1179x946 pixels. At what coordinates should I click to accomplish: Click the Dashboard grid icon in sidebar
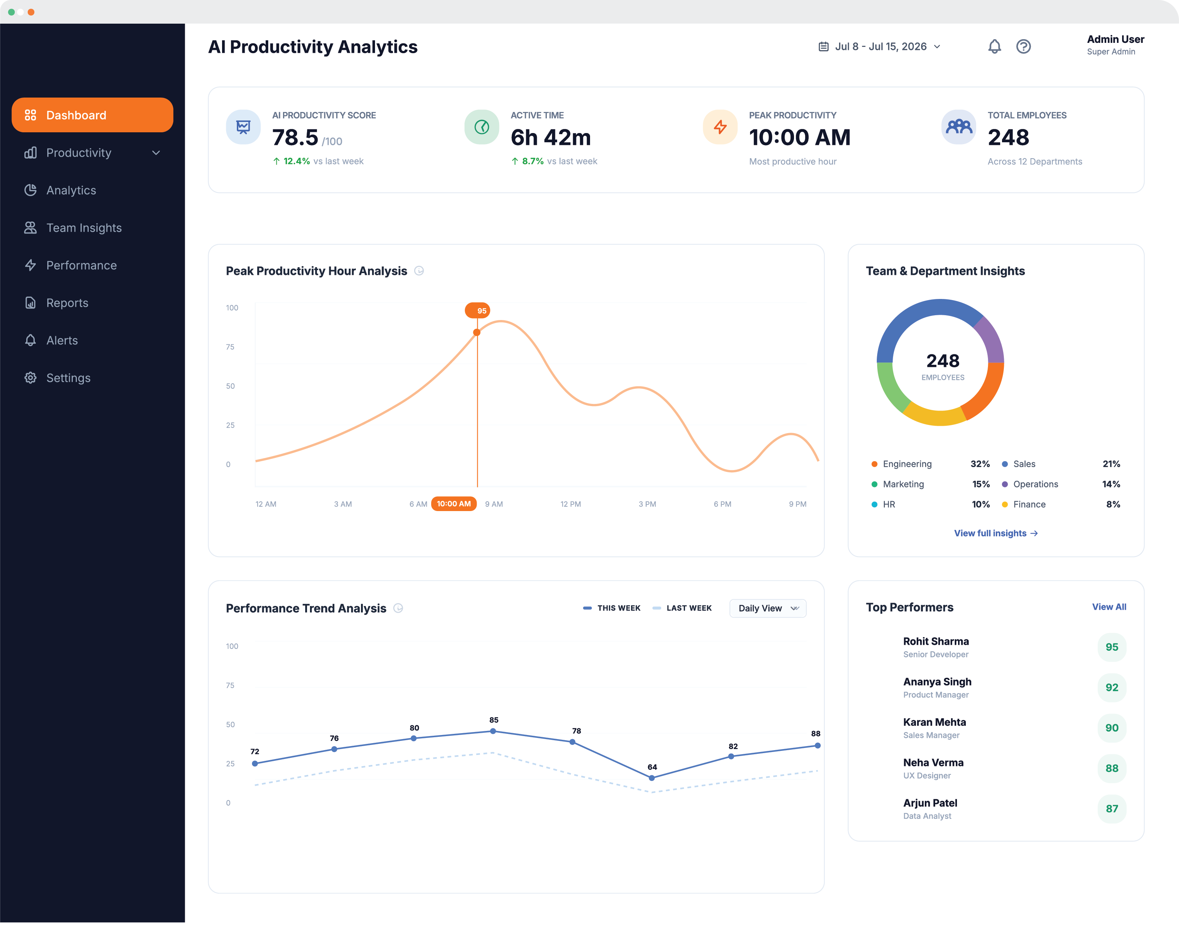click(x=31, y=115)
